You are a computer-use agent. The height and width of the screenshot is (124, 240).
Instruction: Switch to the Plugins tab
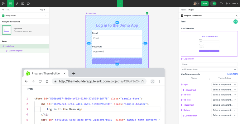click(x=191, y=10)
